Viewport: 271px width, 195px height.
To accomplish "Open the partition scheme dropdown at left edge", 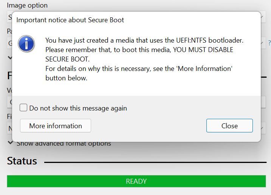I will pyautogui.click(x=9, y=43).
